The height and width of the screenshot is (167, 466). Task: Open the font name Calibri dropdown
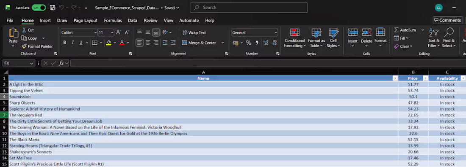coord(95,32)
